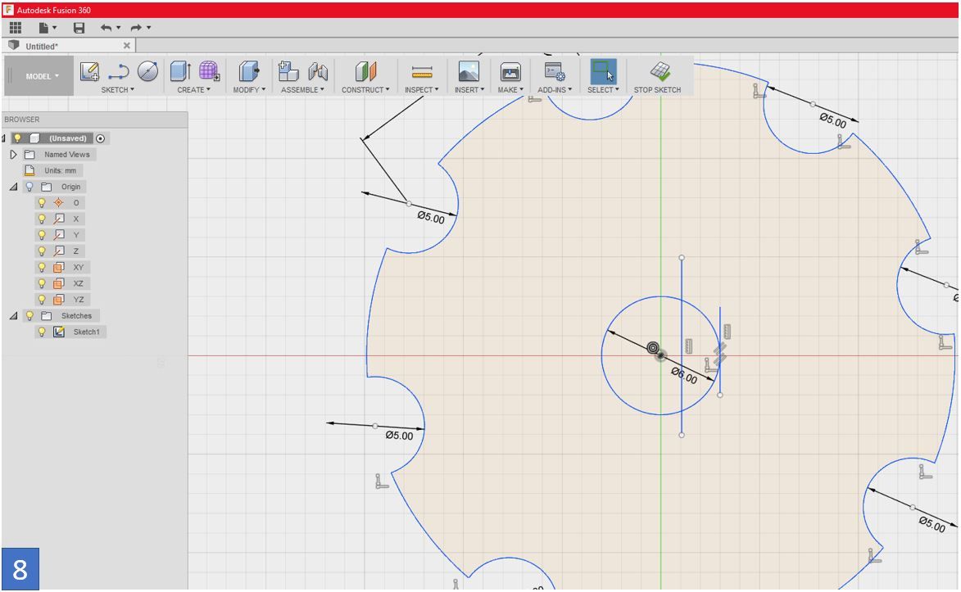
Task: Open the redo history dropdown arrow
Action: pyautogui.click(x=148, y=28)
